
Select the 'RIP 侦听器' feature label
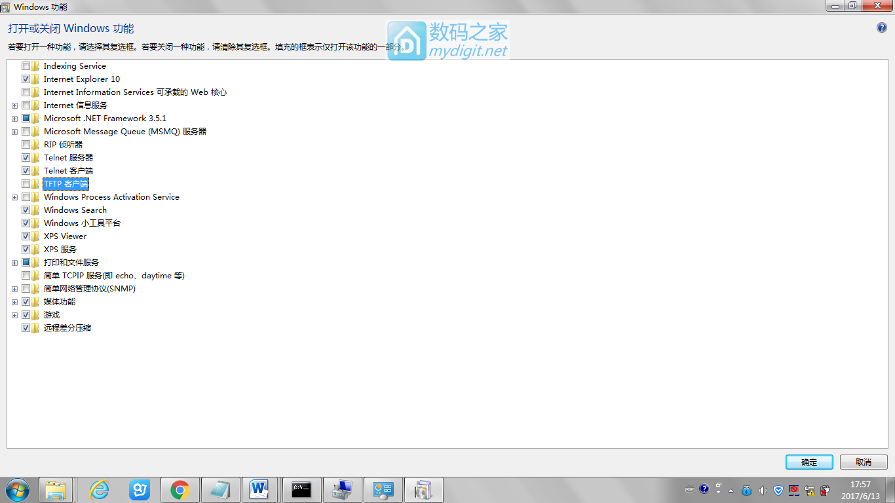(x=63, y=145)
